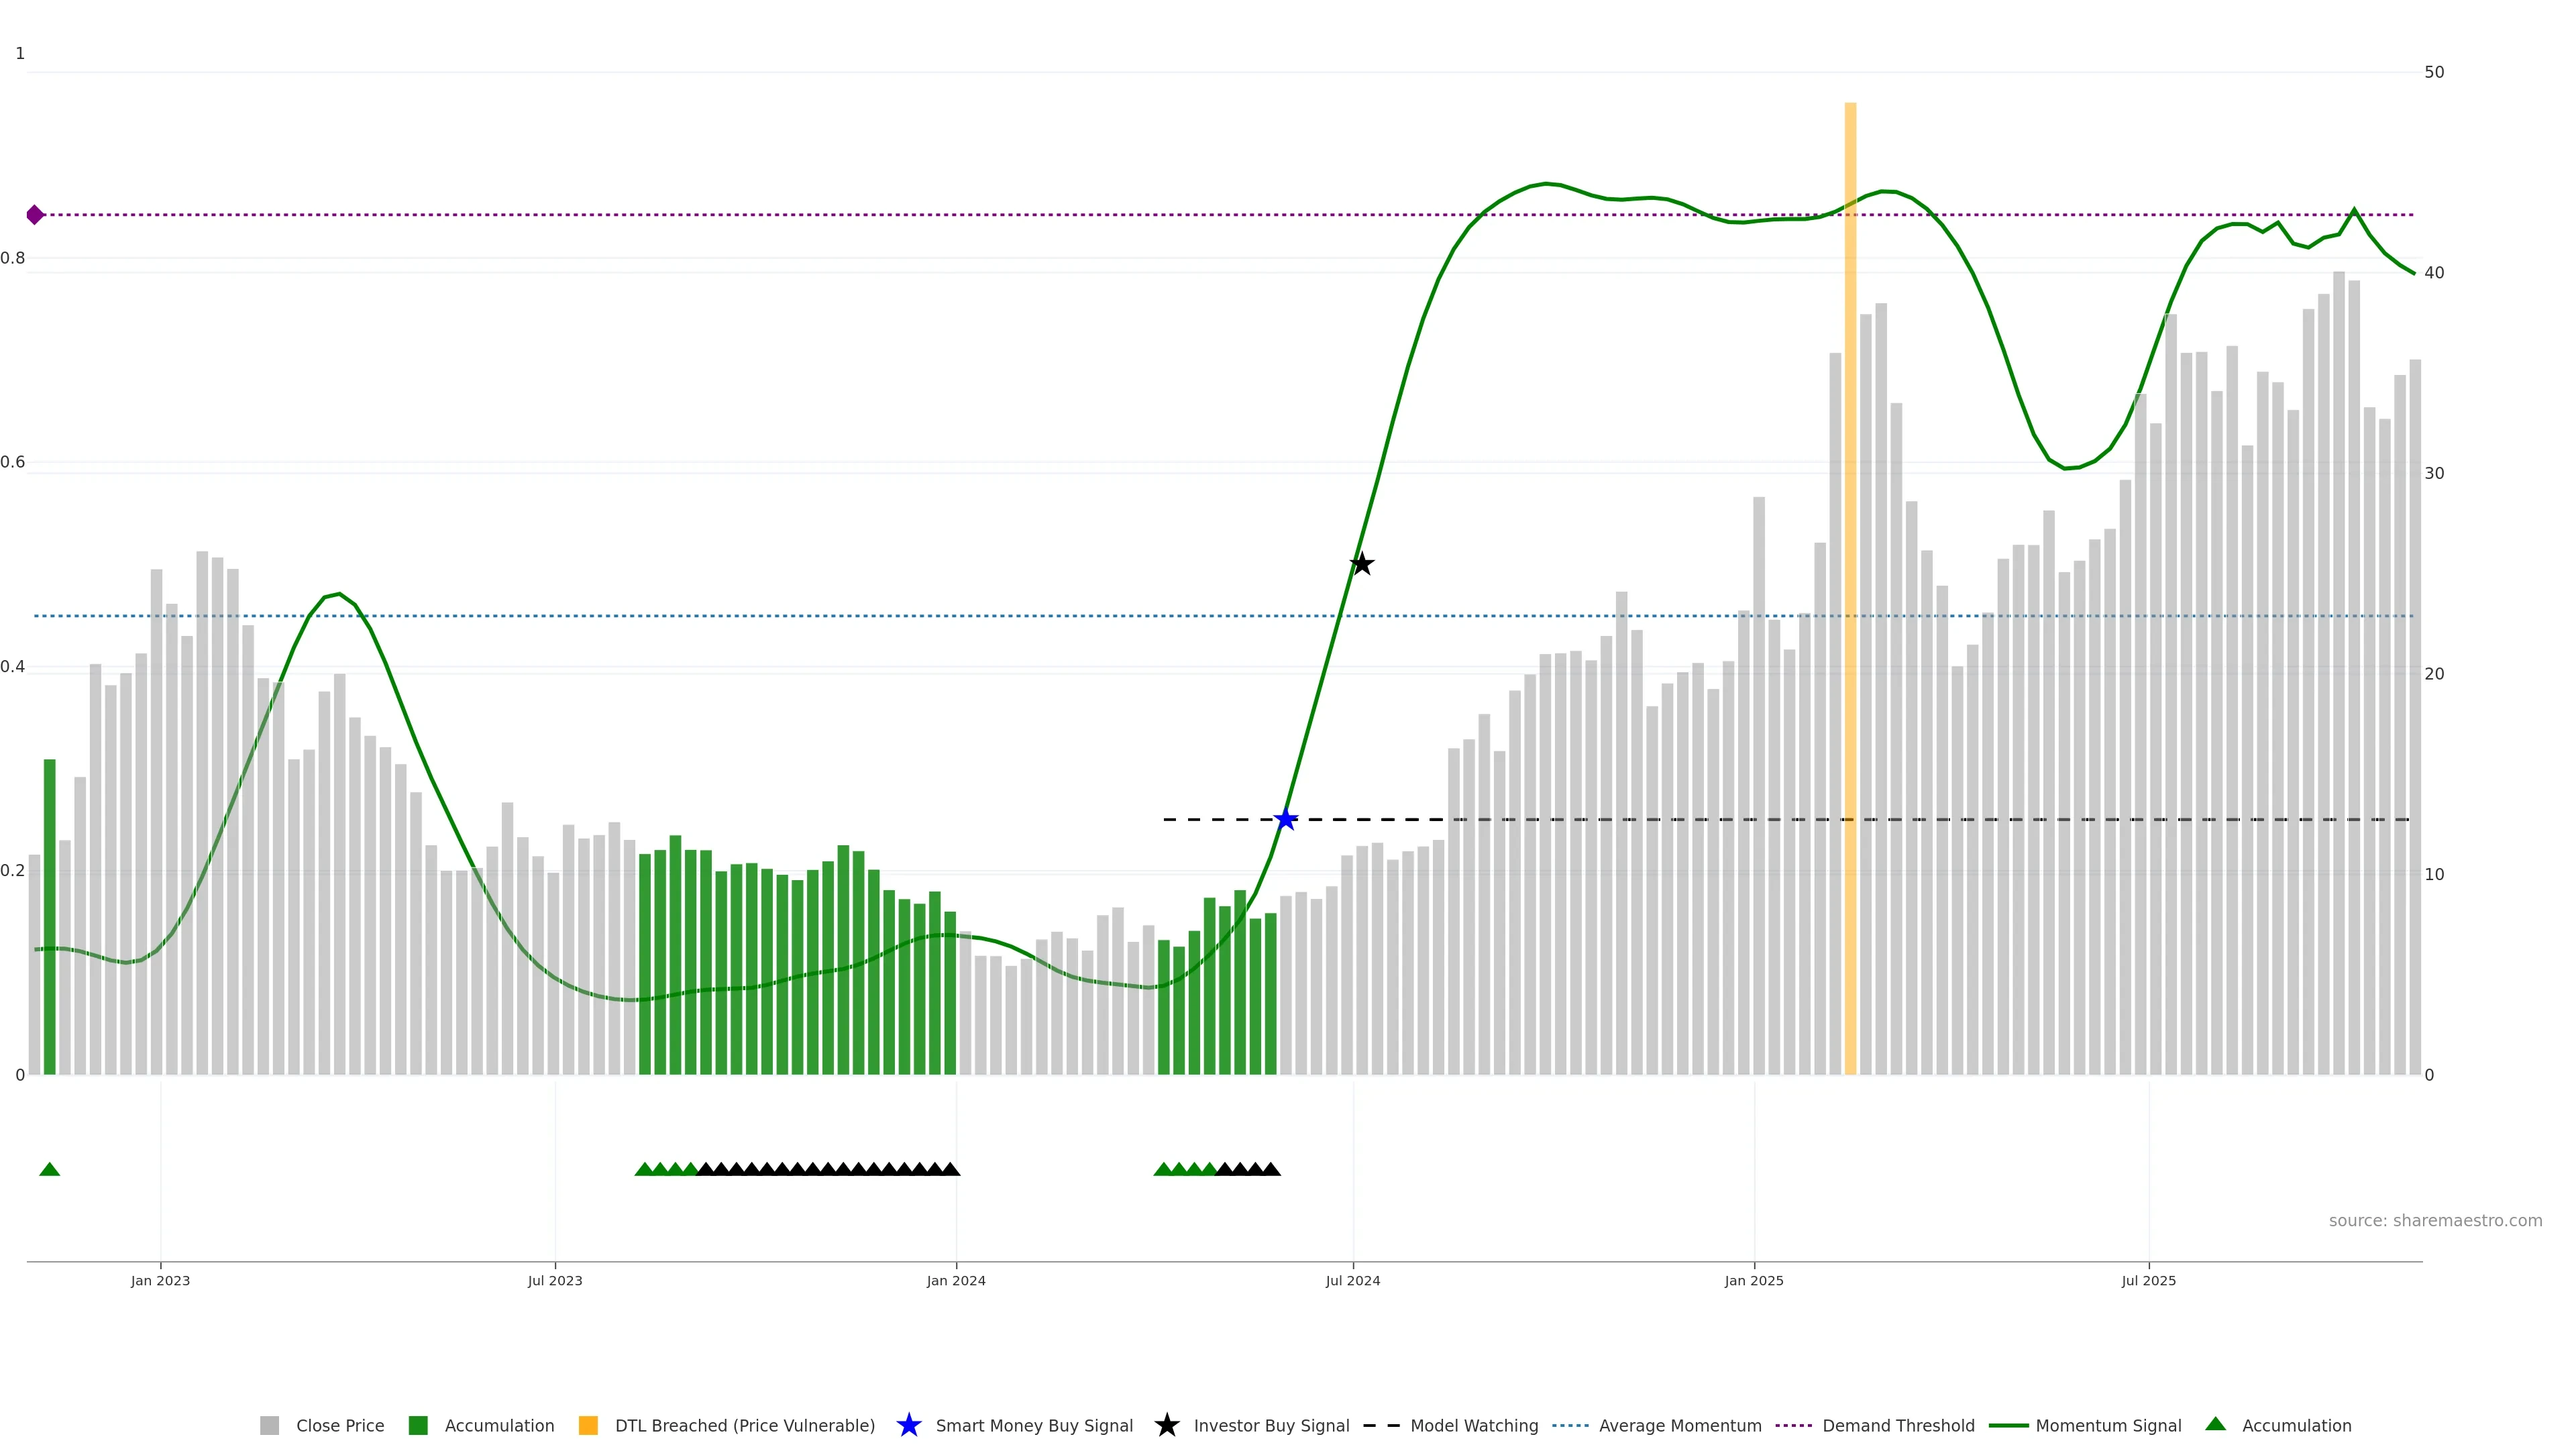The image size is (2576, 1449).
Task: Click the Model Watching legend label
Action: [1474, 1426]
